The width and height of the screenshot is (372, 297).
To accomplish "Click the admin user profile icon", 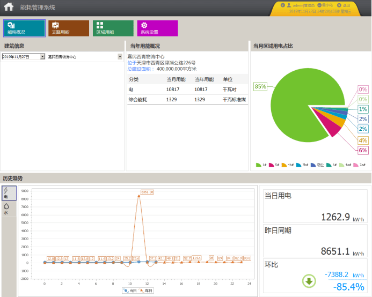I will [x=289, y=5].
